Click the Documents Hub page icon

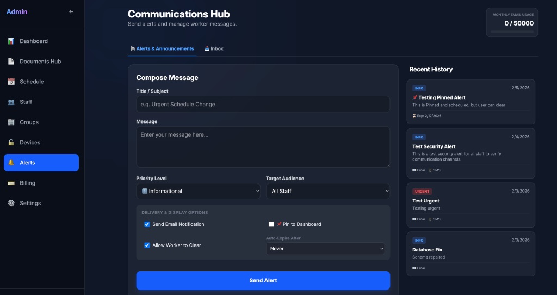(11, 62)
